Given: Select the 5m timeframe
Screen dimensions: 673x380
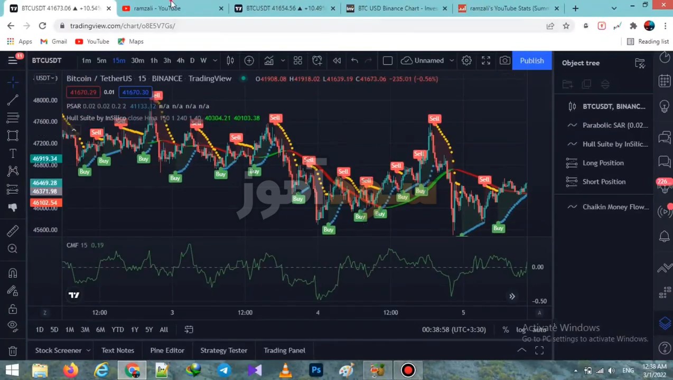Looking at the screenshot, I should 101,61.
